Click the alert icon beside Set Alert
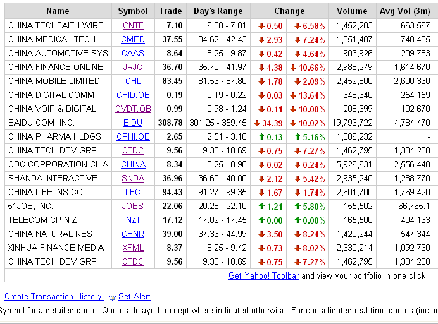 (113, 297)
